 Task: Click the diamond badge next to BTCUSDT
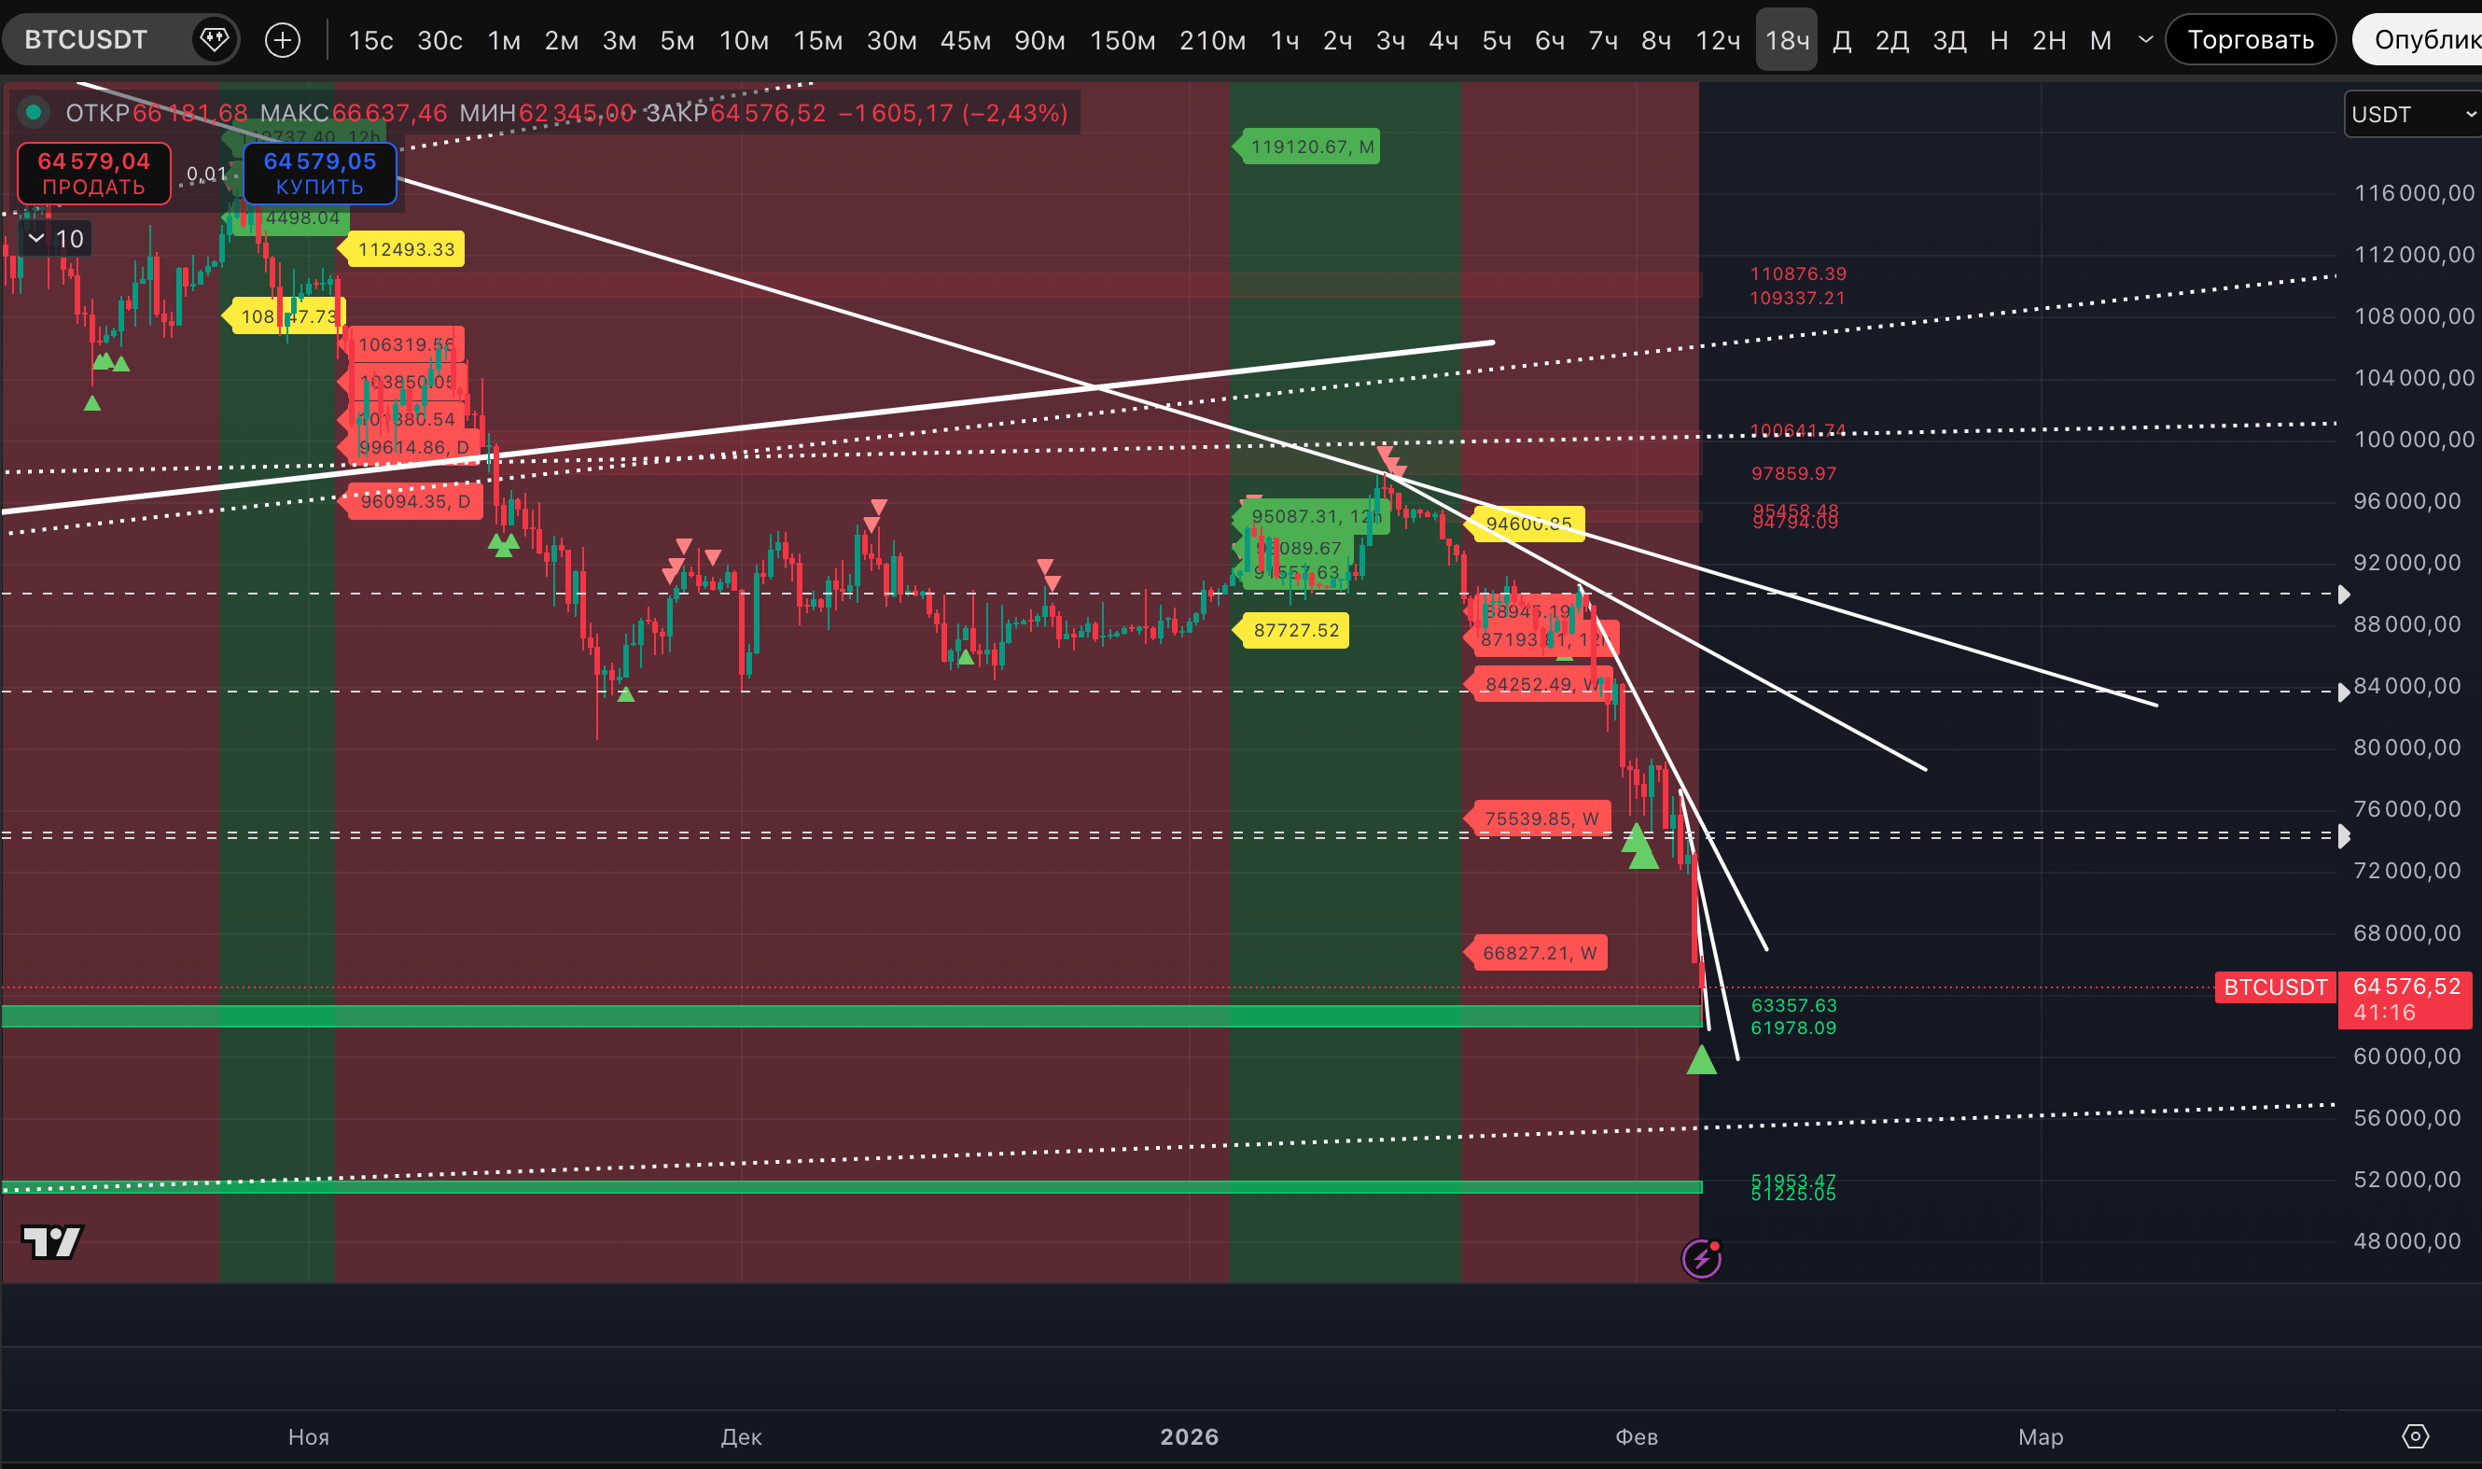point(214,39)
